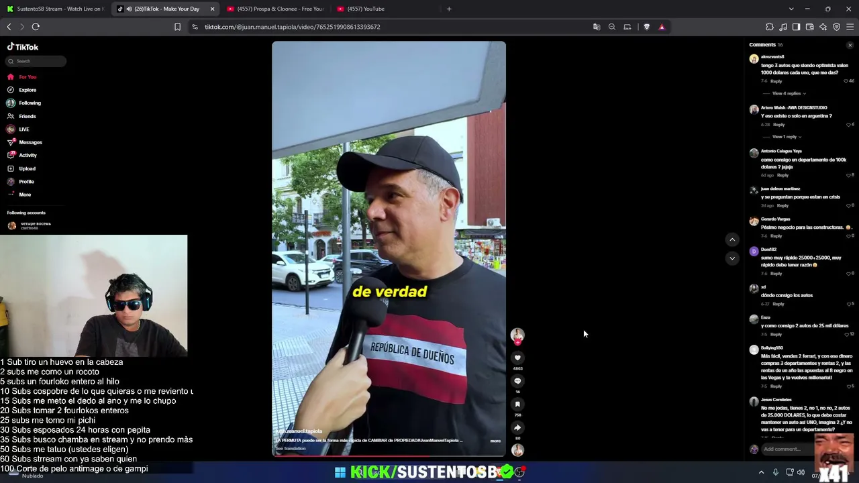Expand the video caption with 'more'
The width and height of the screenshot is (859, 483).
pyautogui.click(x=495, y=441)
